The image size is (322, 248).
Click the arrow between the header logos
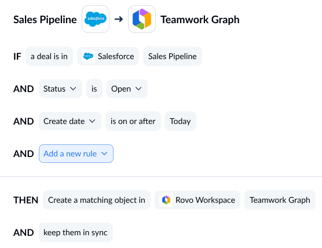point(119,19)
